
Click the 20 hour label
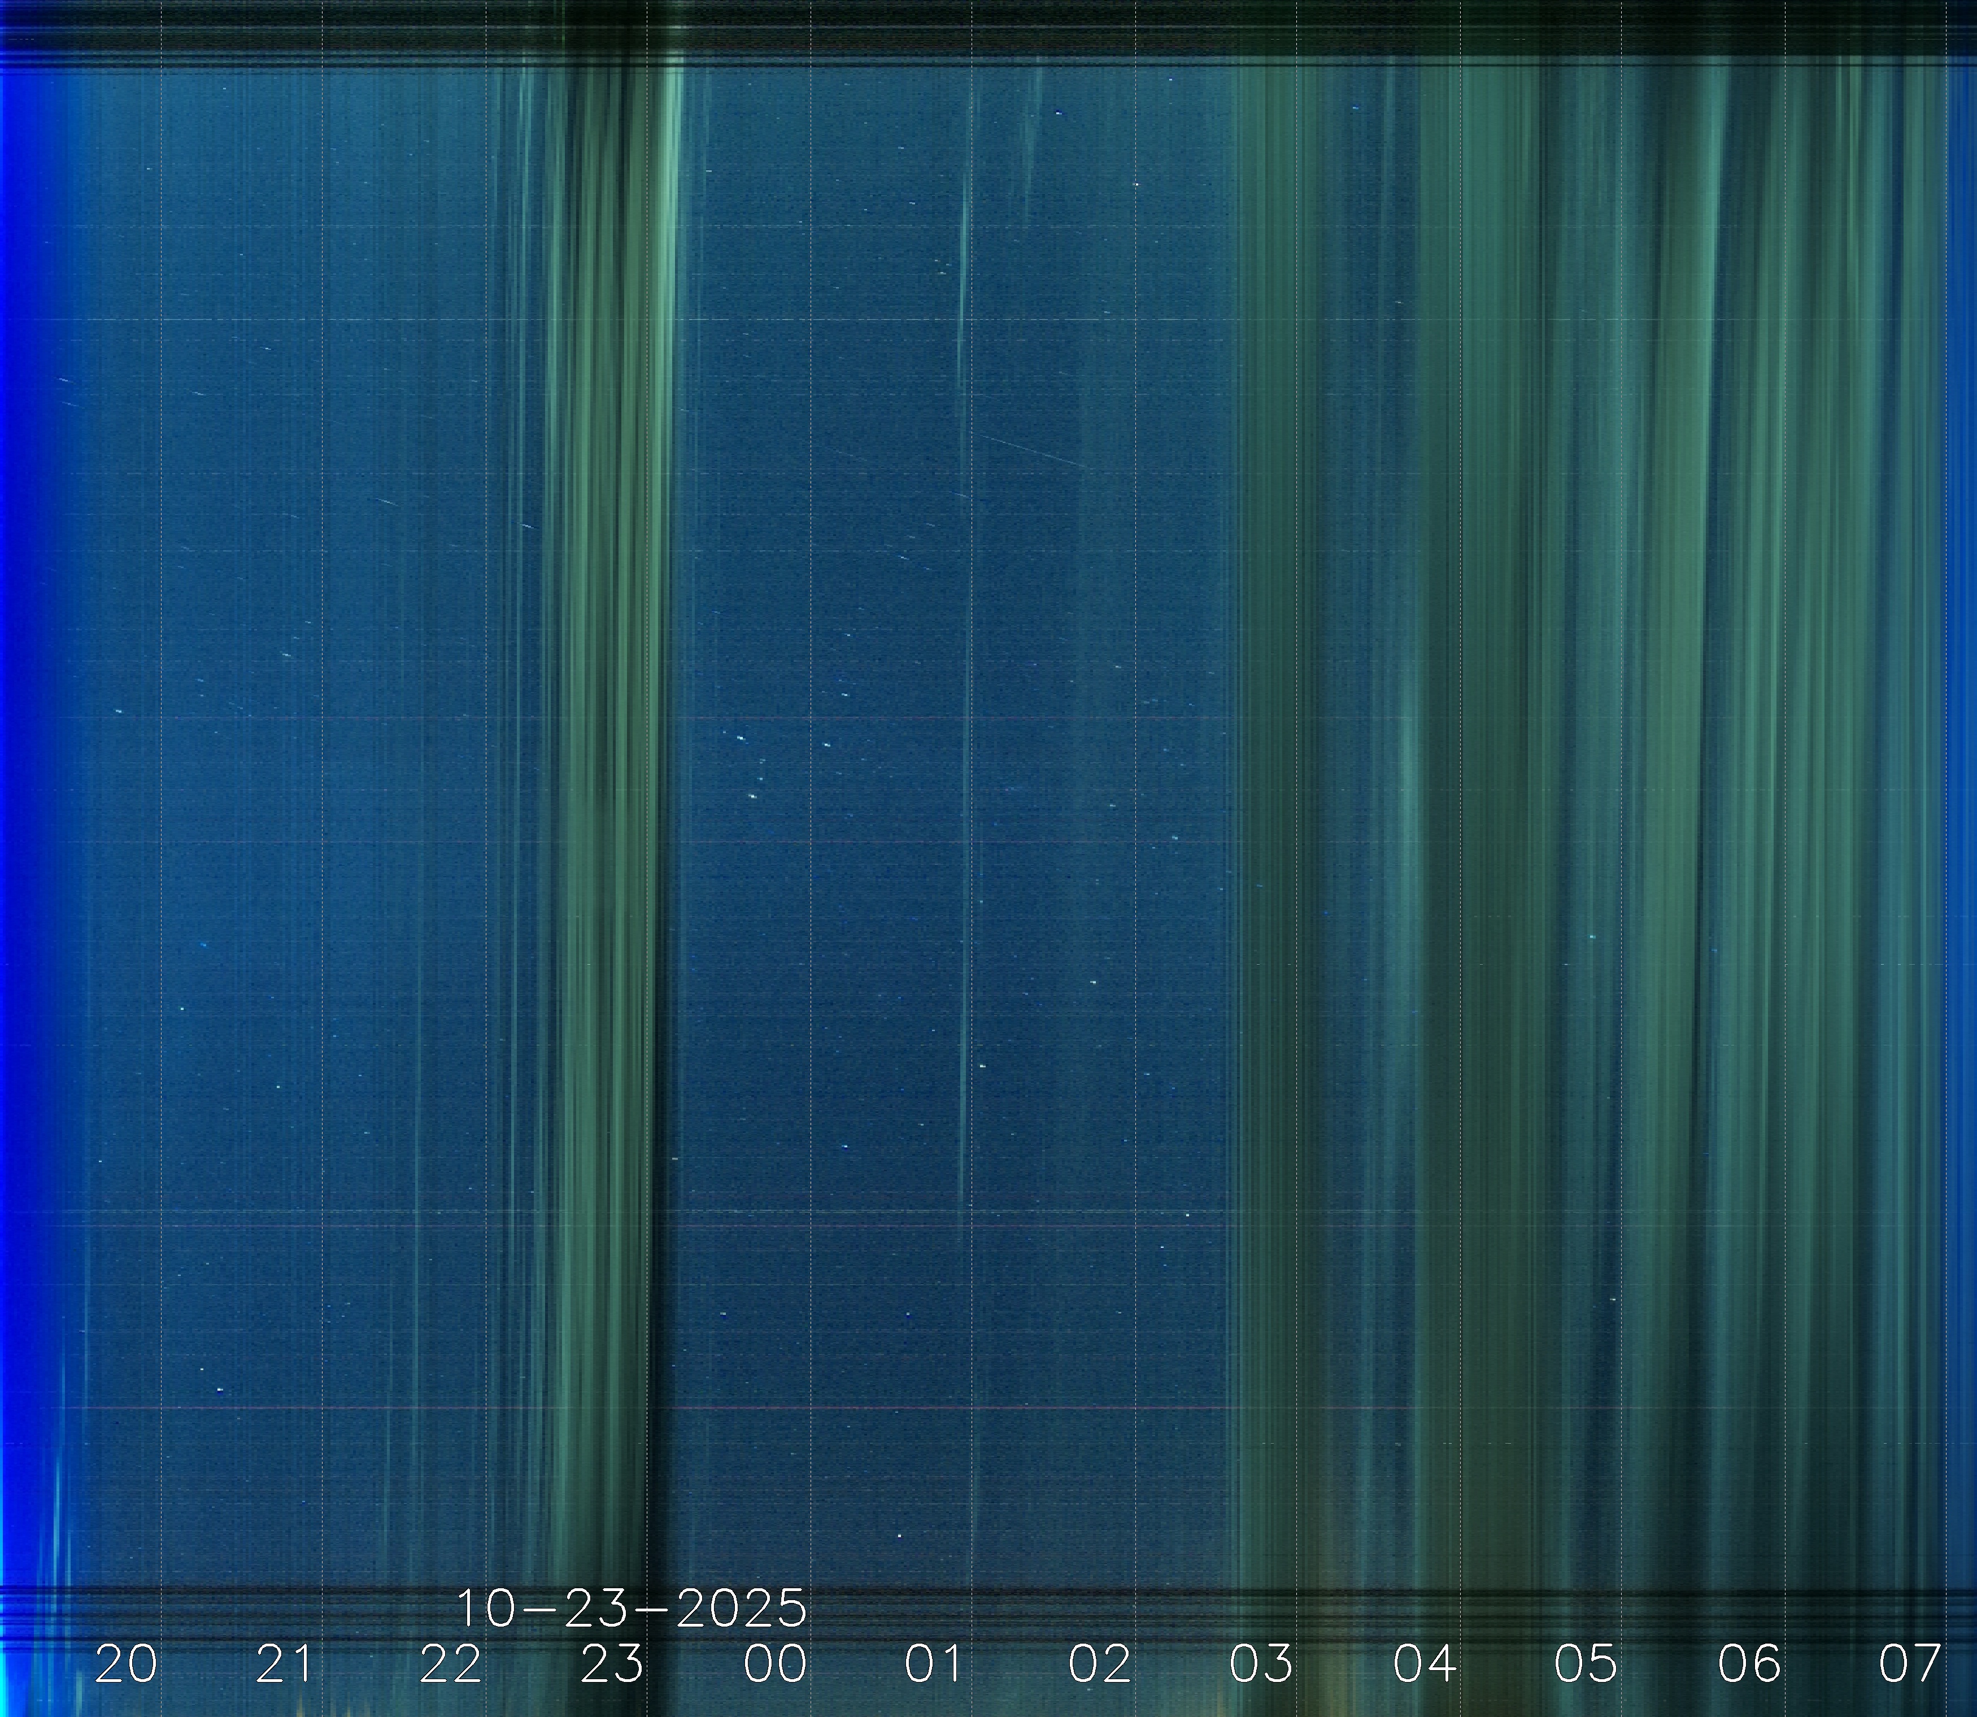point(125,1664)
